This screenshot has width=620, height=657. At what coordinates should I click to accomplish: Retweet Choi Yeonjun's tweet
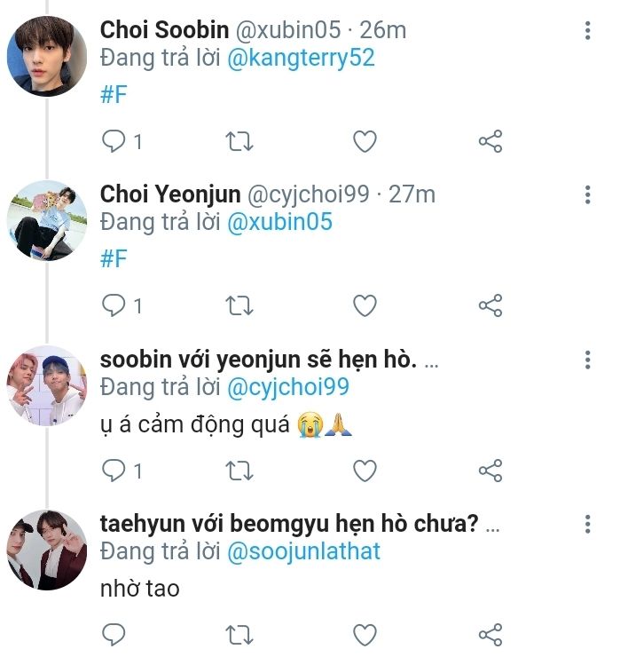240,306
